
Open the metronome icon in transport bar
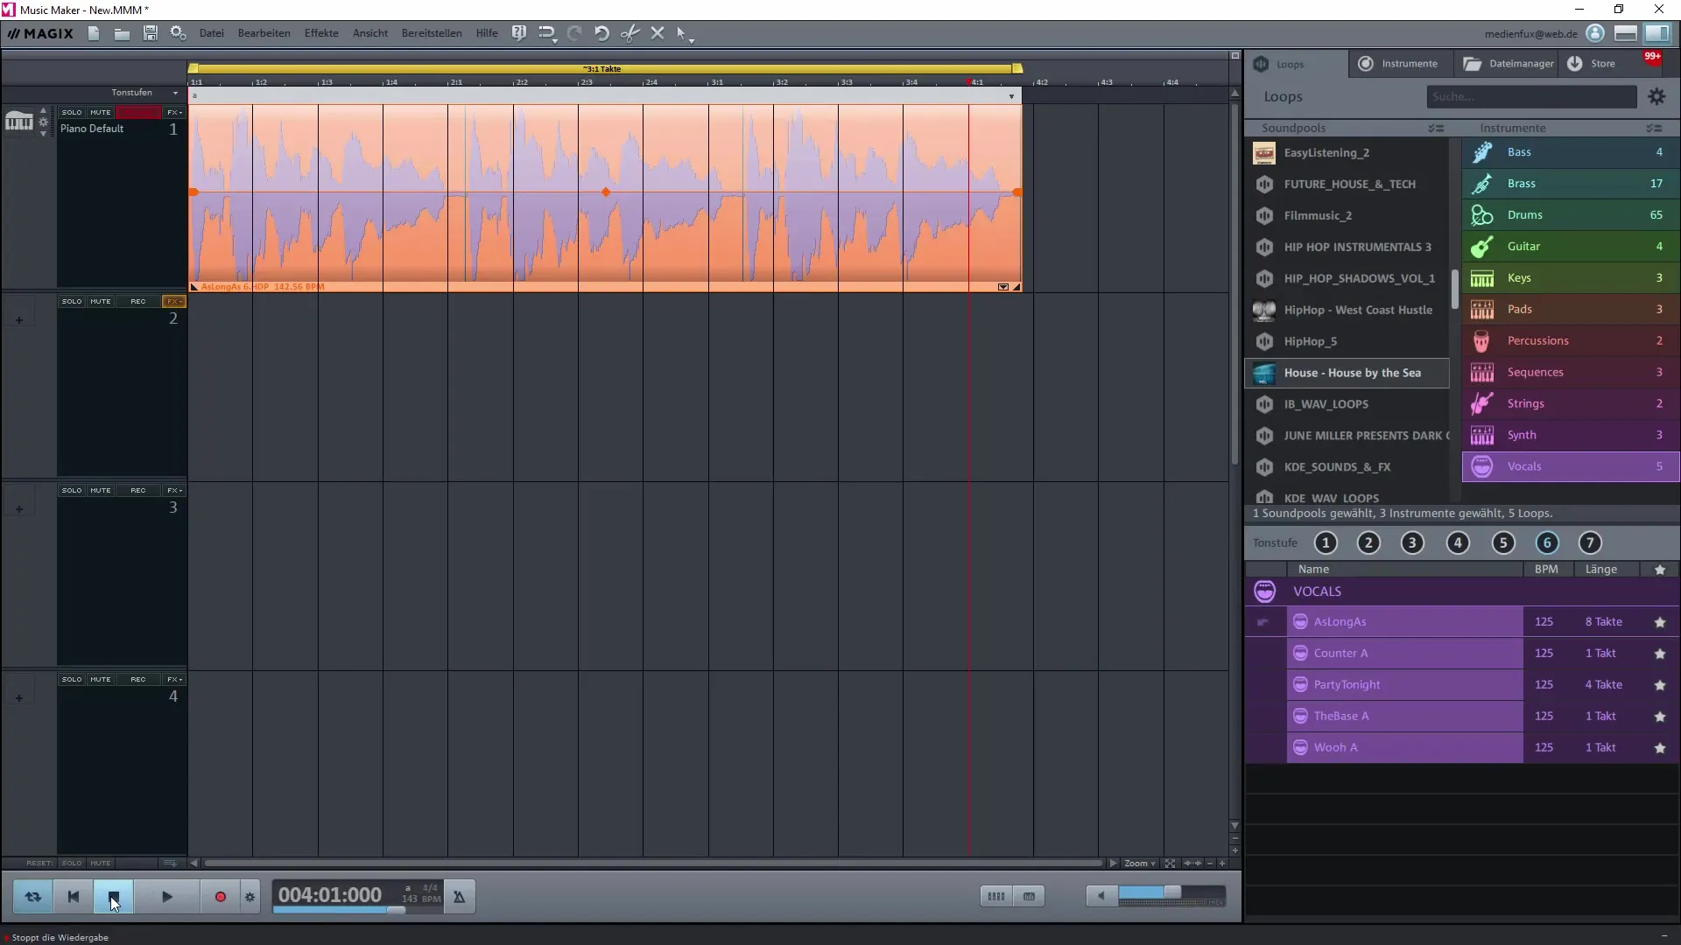[459, 897]
